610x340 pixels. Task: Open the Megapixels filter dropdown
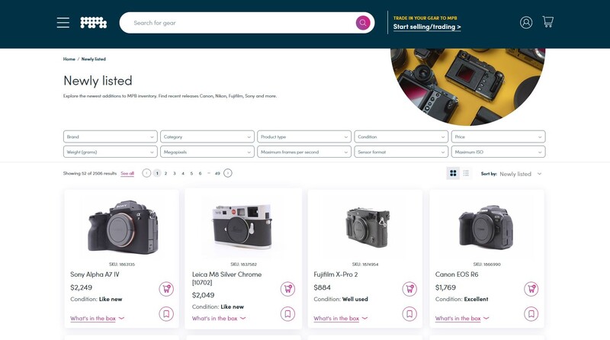pos(207,152)
